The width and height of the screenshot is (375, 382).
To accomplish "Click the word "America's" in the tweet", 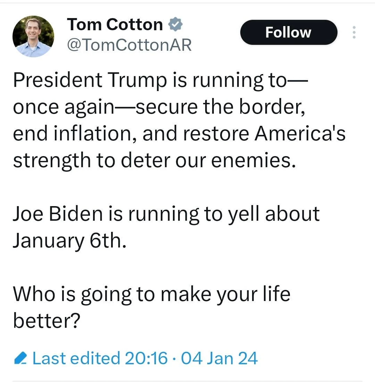I will tap(300, 134).
